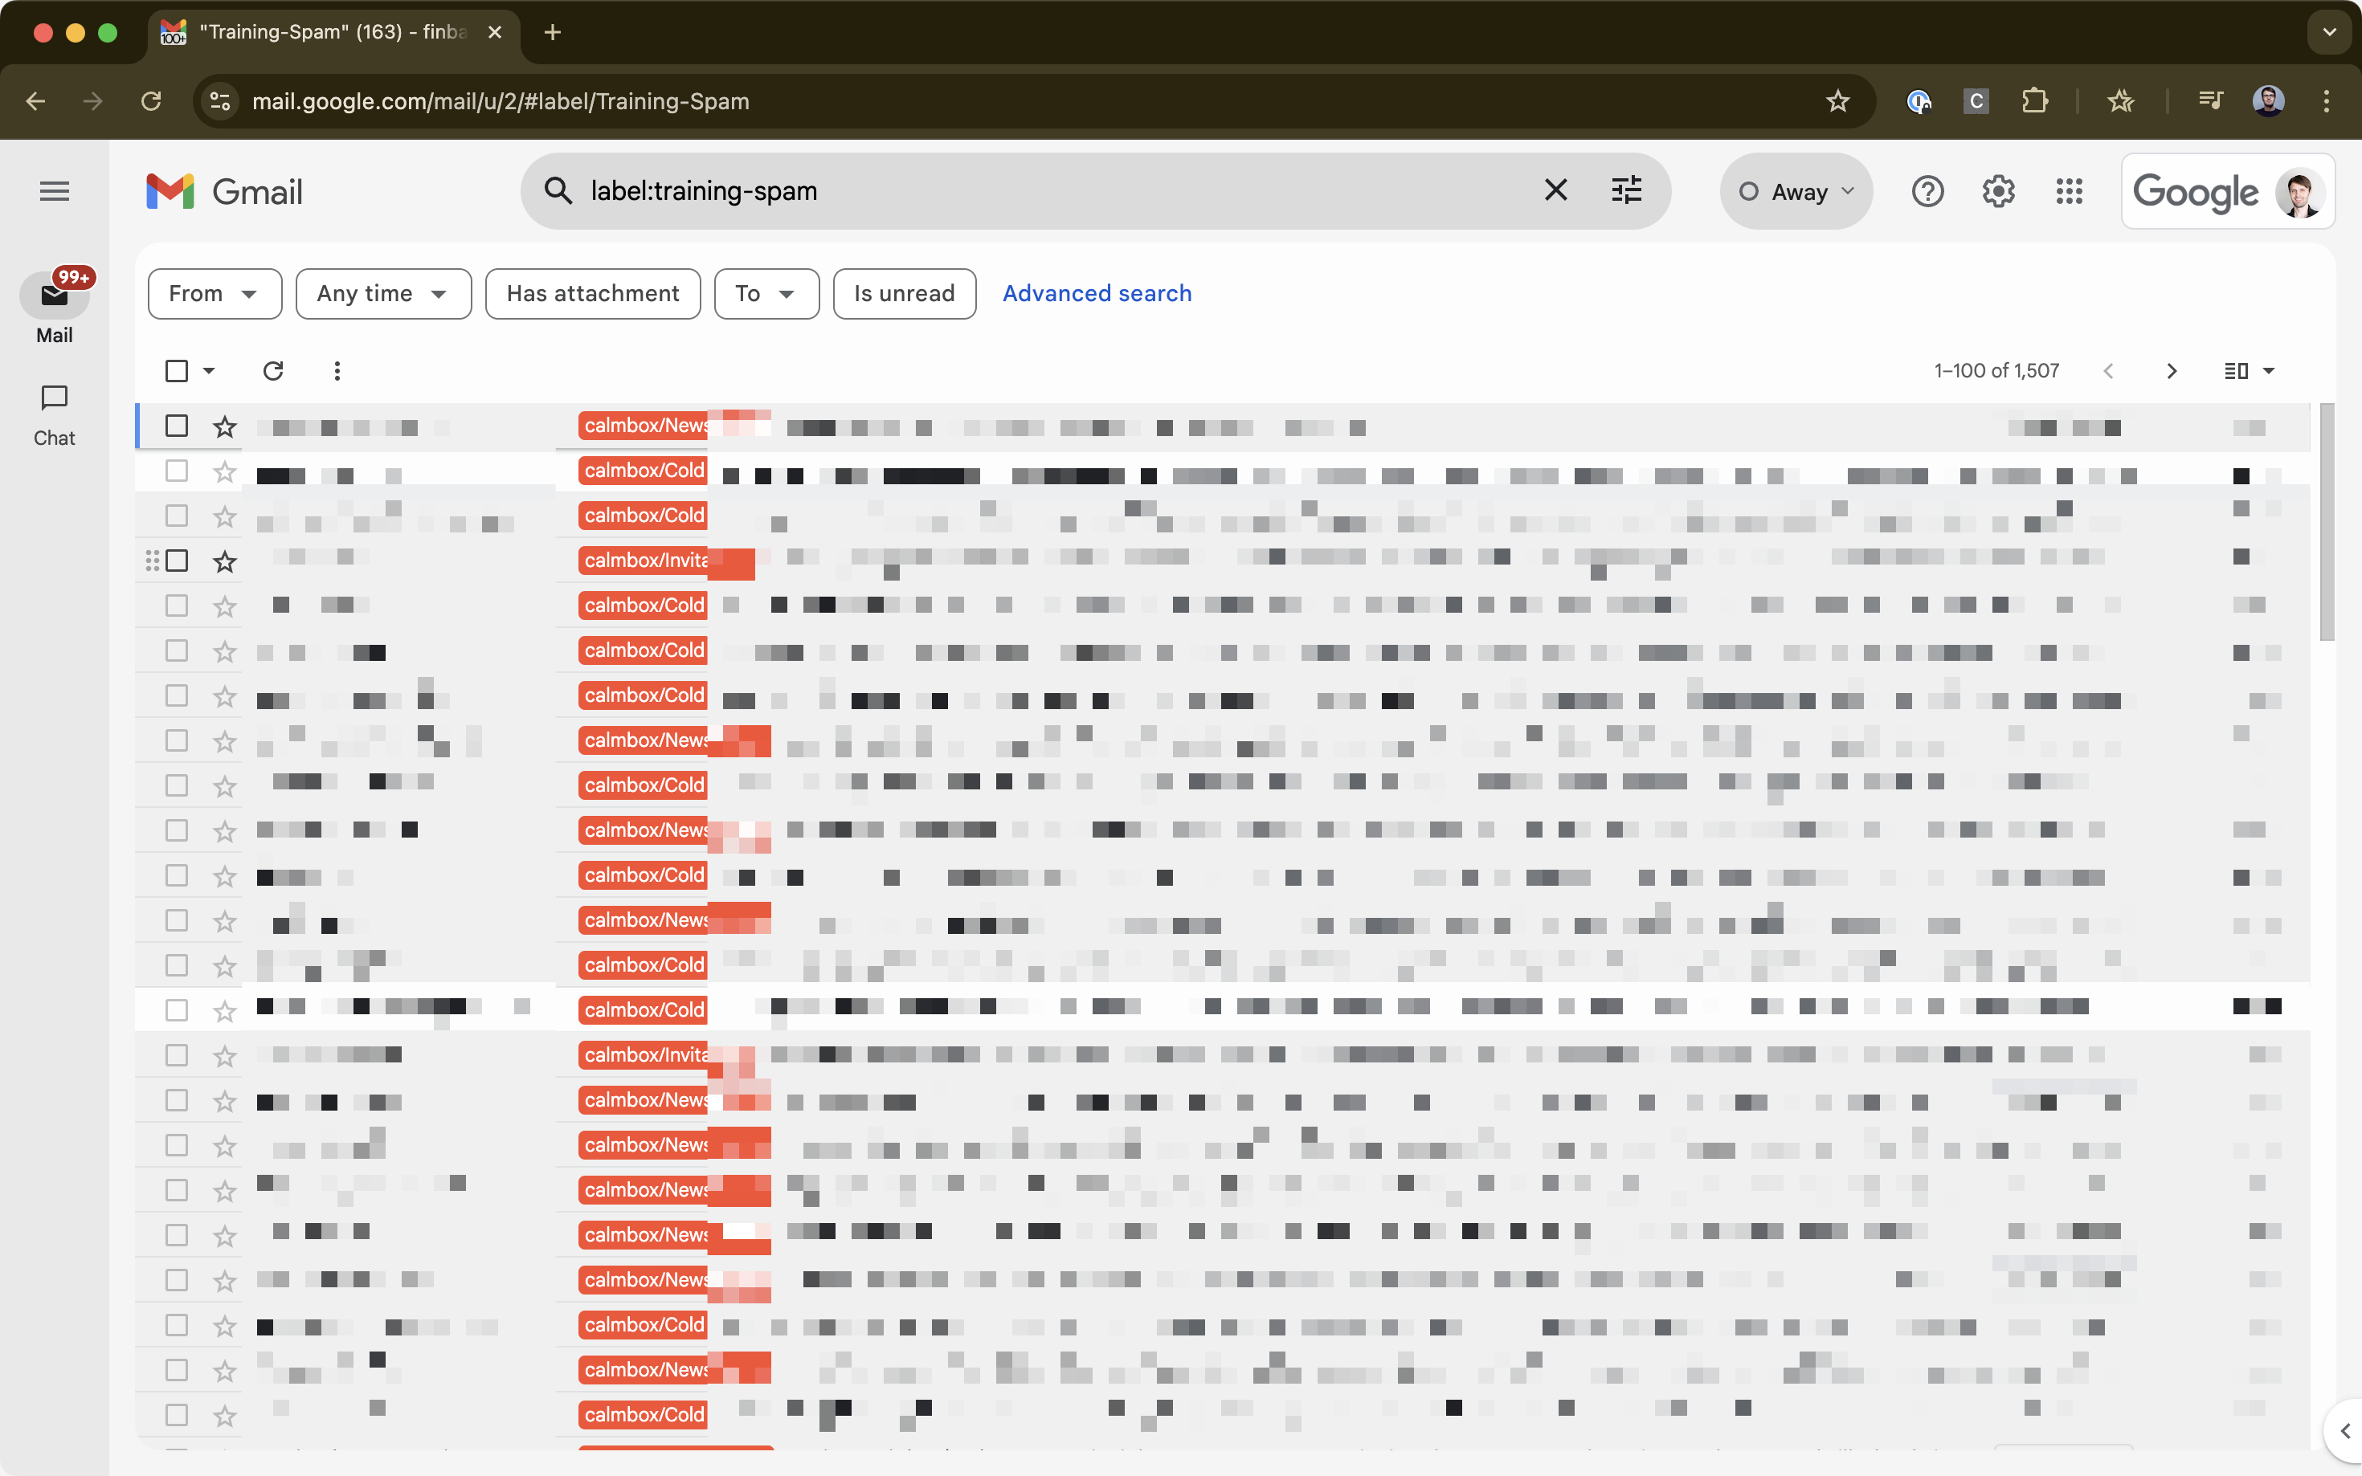Screen dimensions: 2362x1476
Task: Open the Google apps grid
Action: coord(2068,191)
